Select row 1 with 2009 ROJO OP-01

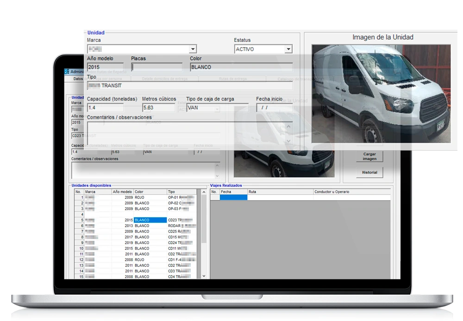click(136, 198)
